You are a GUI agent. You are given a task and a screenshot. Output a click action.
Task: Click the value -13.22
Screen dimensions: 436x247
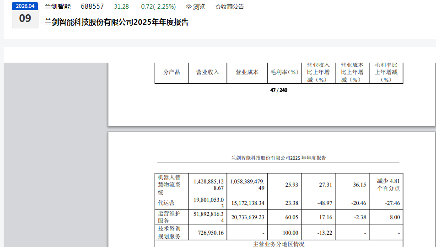(325, 233)
